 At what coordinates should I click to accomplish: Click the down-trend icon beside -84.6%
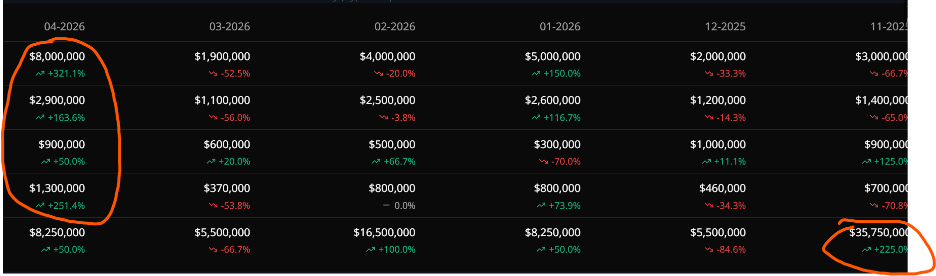(x=709, y=250)
